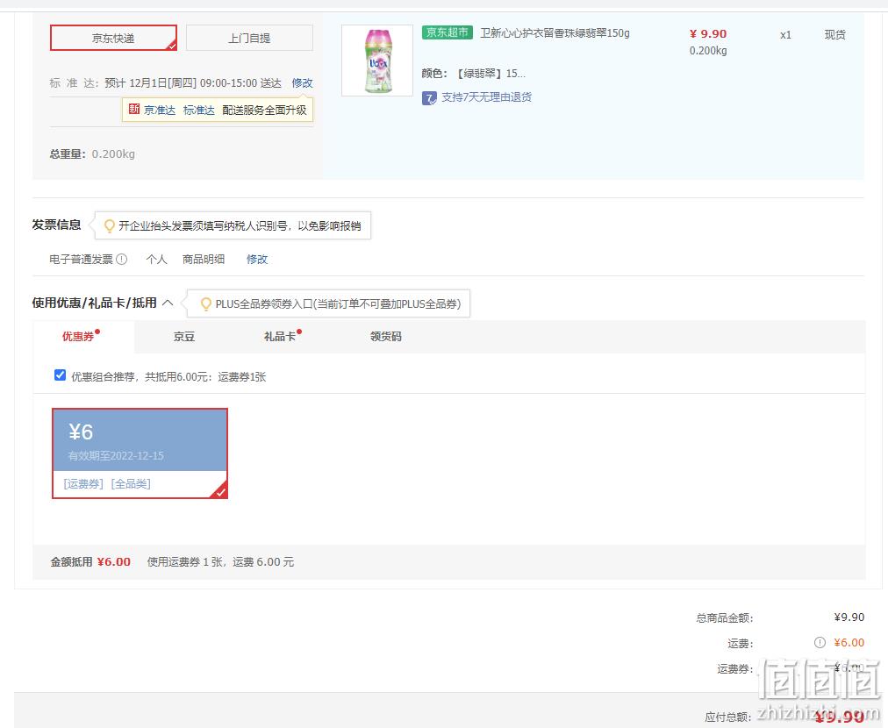Image resolution: width=888 pixels, height=728 pixels.
Task: Click 修改 next to delivery time
Action: click(303, 83)
